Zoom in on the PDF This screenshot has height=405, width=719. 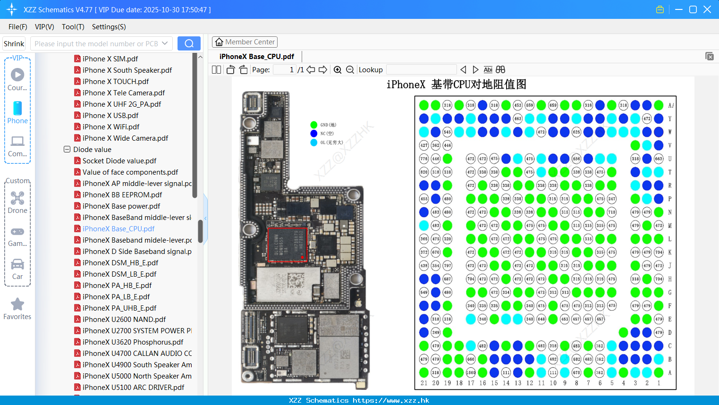click(x=338, y=69)
